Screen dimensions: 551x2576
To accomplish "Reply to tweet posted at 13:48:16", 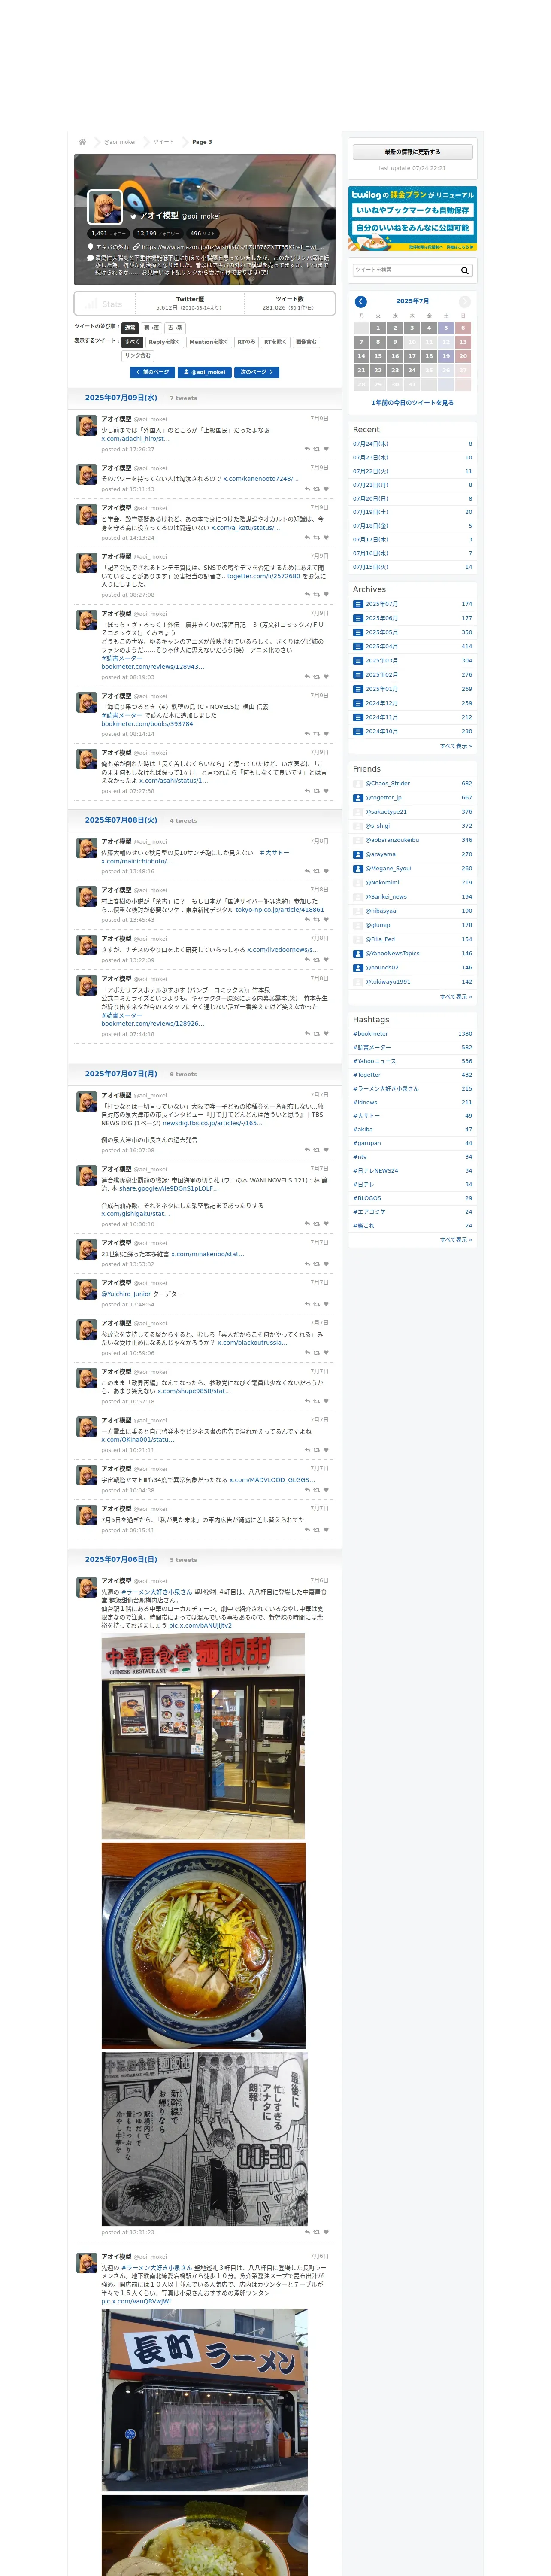I will pos(307,871).
